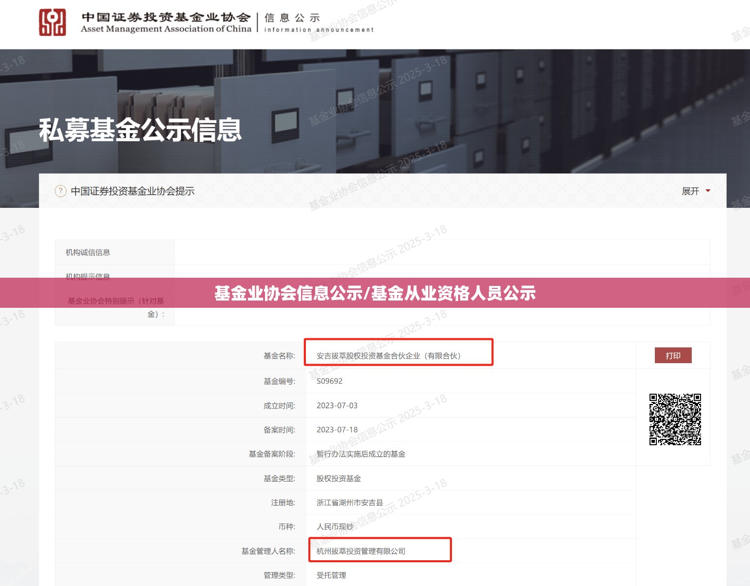Click the 基金类型 field label

coord(279,478)
